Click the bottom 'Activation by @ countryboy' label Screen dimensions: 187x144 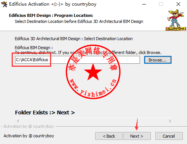click(29, 136)
